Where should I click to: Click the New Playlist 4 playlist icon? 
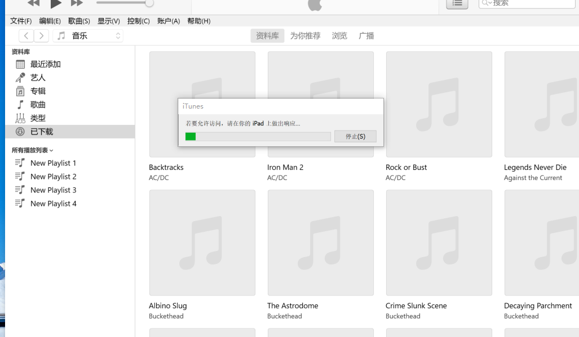20,203
